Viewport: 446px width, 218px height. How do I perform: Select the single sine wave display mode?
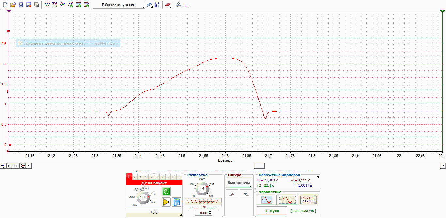(x=267, y=199)
